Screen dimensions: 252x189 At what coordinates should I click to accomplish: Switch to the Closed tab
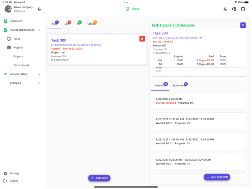click(x=91, y=24)
